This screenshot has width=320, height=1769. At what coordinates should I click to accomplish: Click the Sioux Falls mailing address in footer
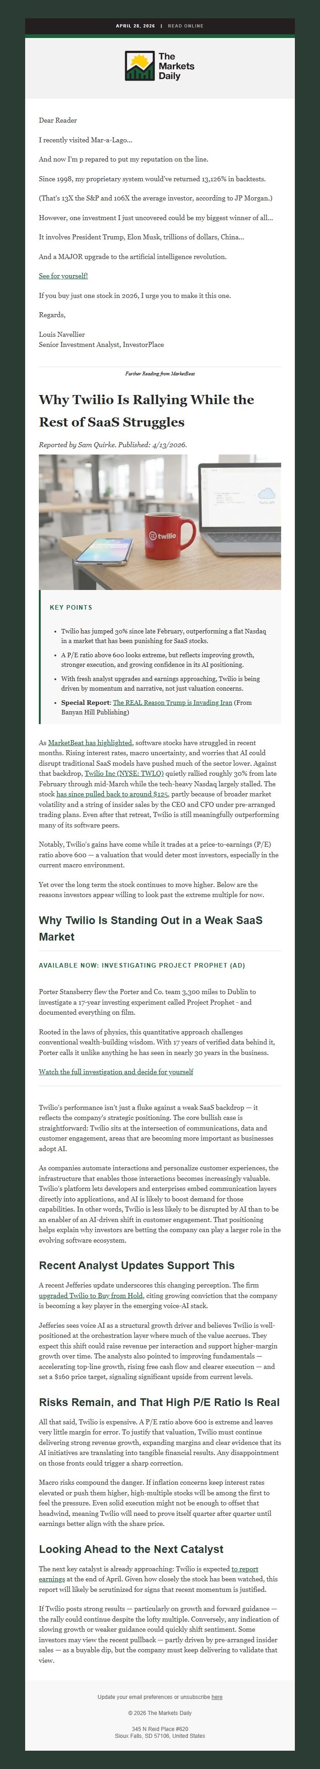click(x=160, y=1736)
